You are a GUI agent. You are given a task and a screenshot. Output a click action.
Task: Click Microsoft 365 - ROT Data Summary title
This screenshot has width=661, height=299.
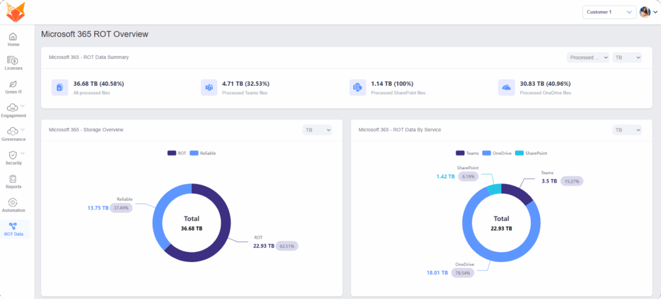click(89, 57)
